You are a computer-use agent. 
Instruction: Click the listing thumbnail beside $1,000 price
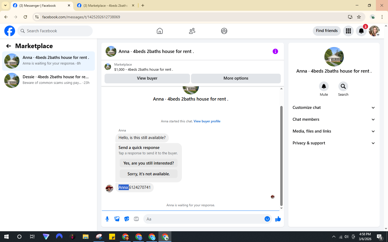(108, 67)
